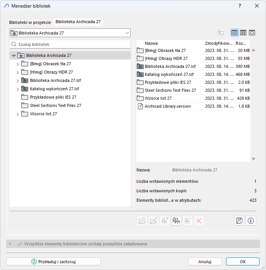The image size is (266, 270).
Task: Expand the Biblioteka Archicada 27.lcf tree node
Action: coord(17,81)
